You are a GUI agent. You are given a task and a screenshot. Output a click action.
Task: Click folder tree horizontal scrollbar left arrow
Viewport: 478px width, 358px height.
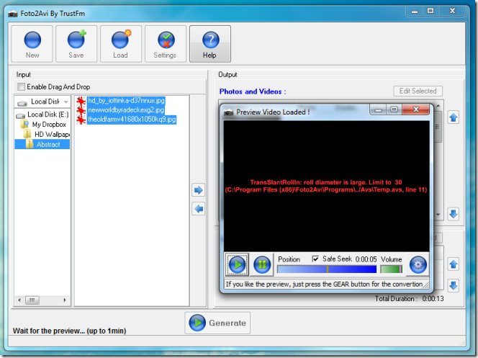(x=19, y=300)
